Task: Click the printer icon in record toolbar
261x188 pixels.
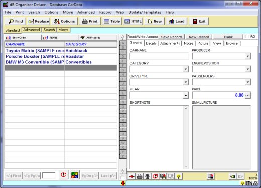Action: click(140, 176)
